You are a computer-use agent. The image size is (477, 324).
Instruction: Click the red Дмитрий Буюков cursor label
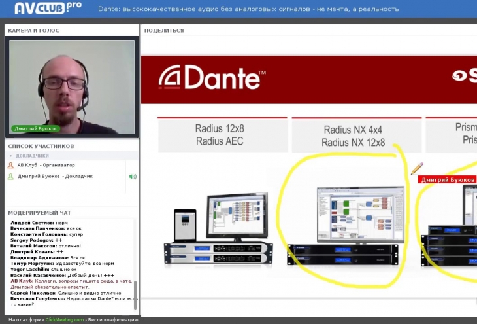[x=448, y=180]
